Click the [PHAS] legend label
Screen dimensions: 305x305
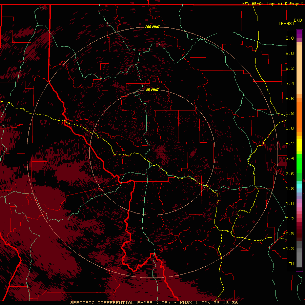[x=286, y=23]
